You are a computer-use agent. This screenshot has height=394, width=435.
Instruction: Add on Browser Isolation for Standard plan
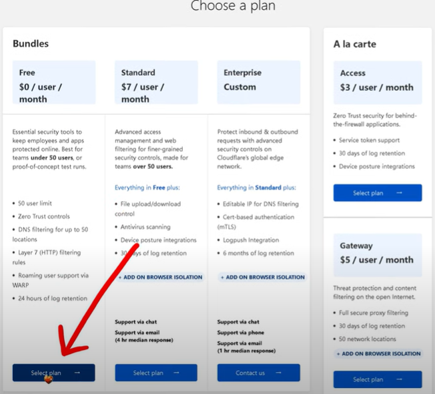(x=160, y=277)
